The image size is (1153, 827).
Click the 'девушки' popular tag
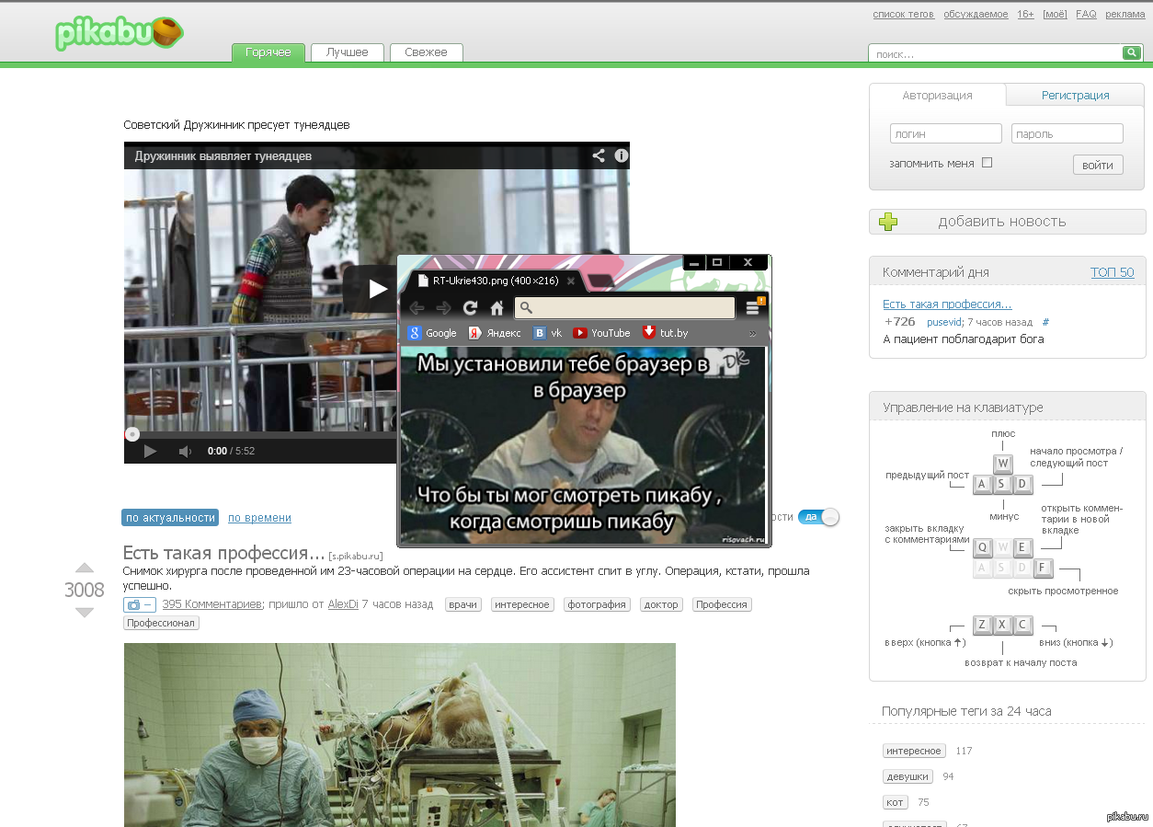(908, 776)
